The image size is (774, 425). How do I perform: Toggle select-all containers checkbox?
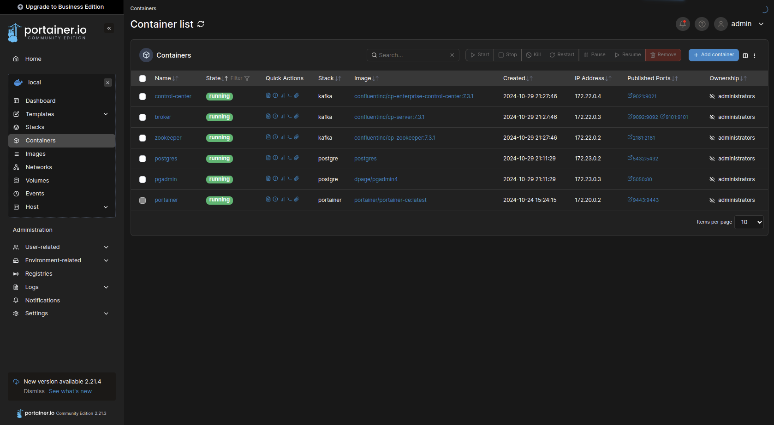[x=143, y=78]
